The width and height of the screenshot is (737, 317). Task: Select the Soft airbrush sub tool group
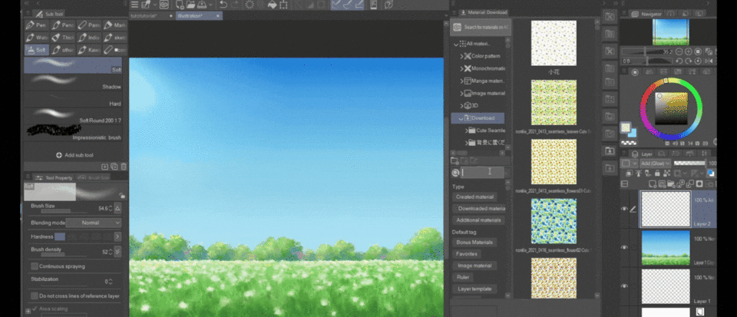(36, 49)
